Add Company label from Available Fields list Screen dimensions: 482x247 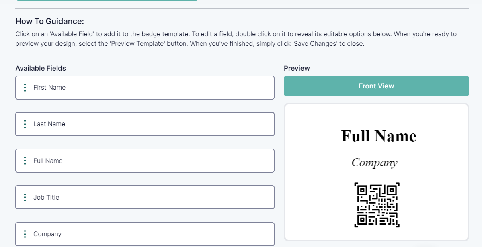47,234
